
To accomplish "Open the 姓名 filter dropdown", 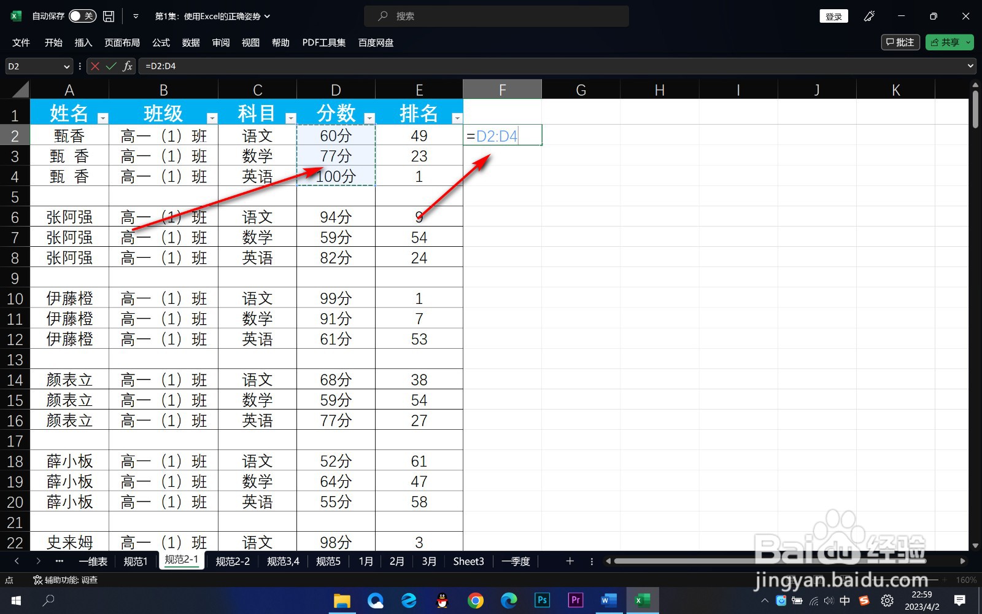I will (x=103, y=118).
